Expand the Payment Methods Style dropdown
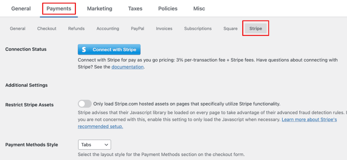The width and height of the screenshot is (347, 160). click(95, 145)
